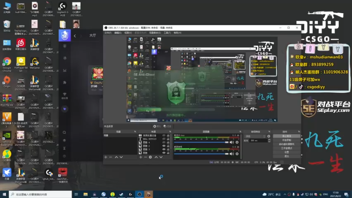Toggle lock on NULL text source
Viewport: 352px width, 198px height.
(x=168, y=139)
